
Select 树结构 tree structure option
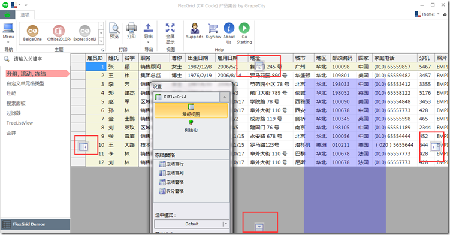[x=191, y=126]
